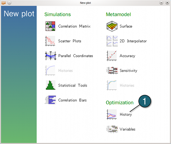Click the round button beside app icon

tap(9, 3)
